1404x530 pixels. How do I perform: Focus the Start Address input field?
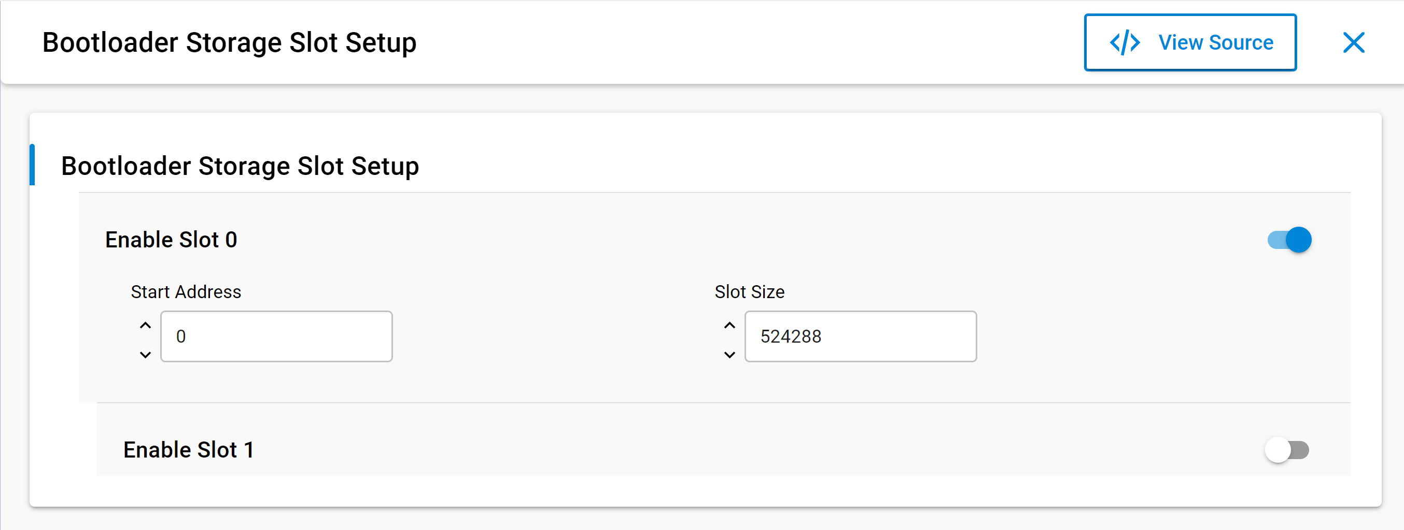click(x=276, y=336)
